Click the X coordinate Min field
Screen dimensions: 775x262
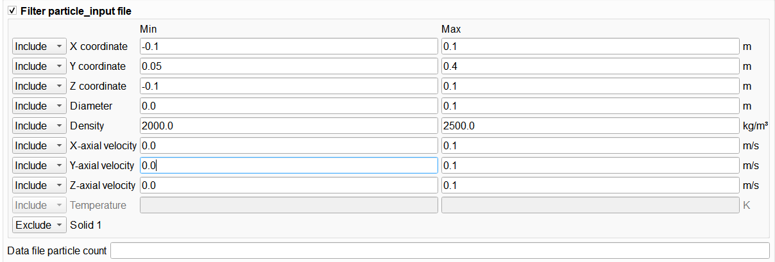(x=288, y=46)
